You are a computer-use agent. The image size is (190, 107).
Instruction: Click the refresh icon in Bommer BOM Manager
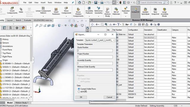[92, 24]
